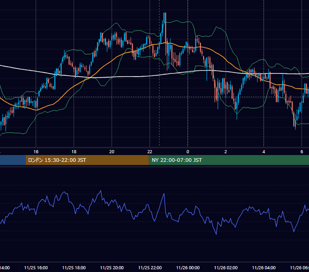Click the oscillator spike peak near 22:45
Screen dimensions: 309x272
click(x=164, y=194)
